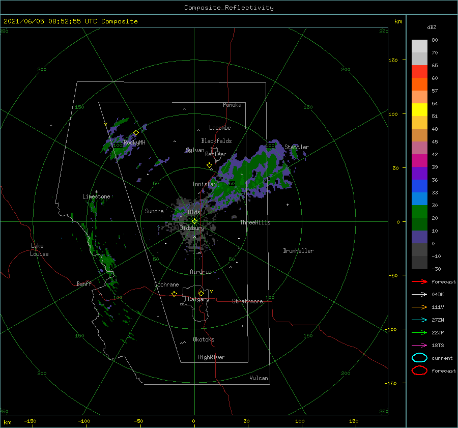Select the cyan 27ZW arrow icon
The height and width of the screenshot is (428, 458).
tap(419, 320)
